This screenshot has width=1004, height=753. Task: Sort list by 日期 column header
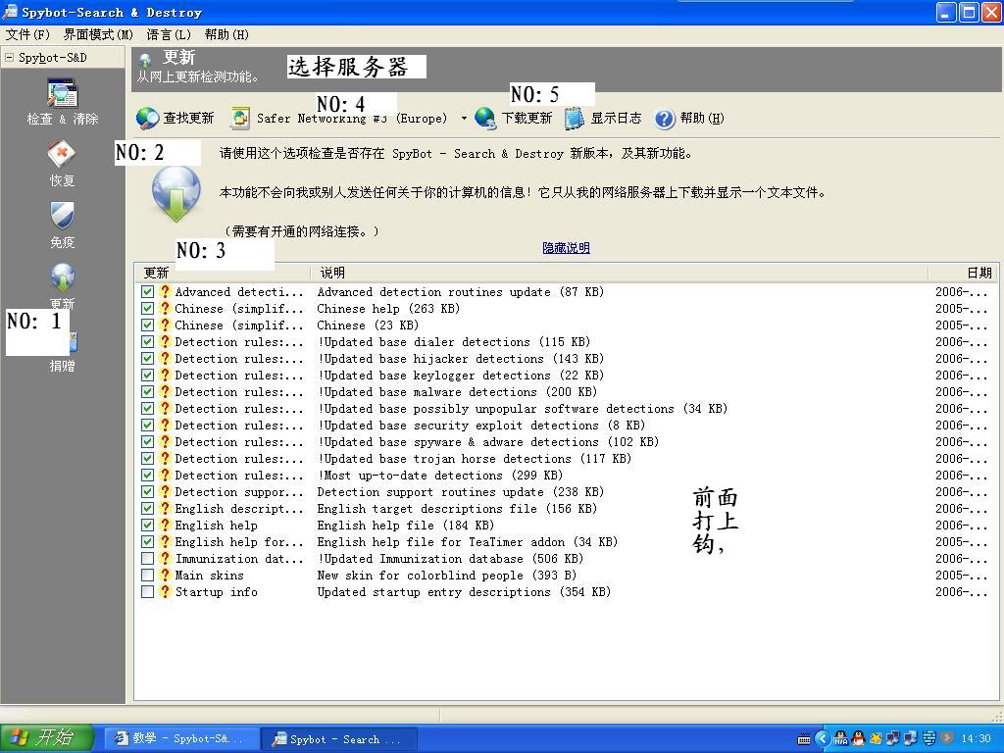point(961,273)
